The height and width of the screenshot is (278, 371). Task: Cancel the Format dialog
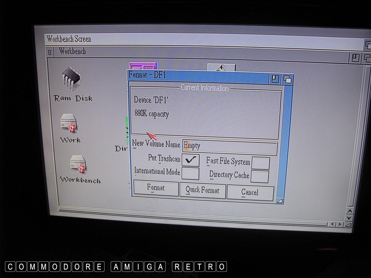coord(250,192)
